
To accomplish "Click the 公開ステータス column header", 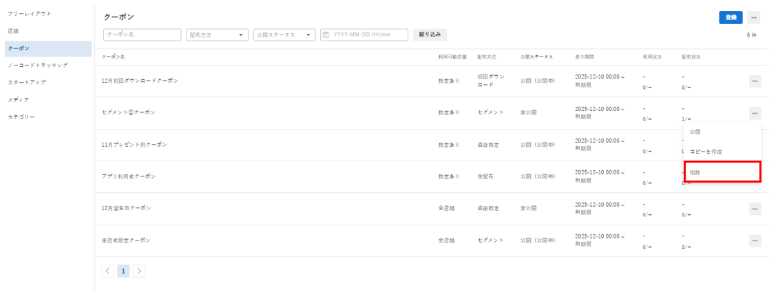I will pos(536,57).
